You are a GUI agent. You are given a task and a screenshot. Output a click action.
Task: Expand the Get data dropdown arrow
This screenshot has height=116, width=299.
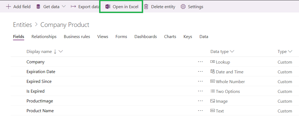click(x=64, y=7)
